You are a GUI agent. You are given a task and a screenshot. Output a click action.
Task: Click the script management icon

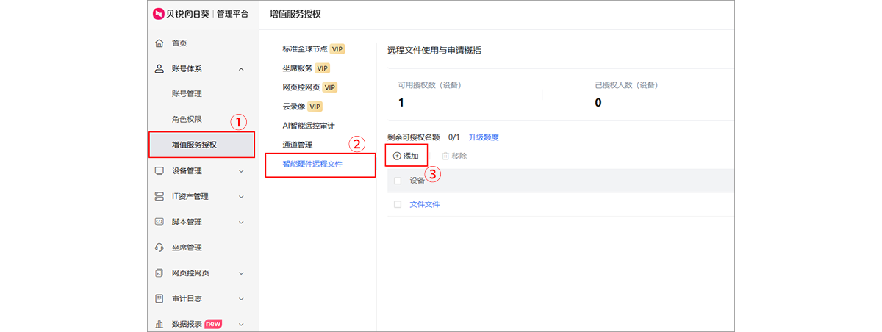pyautogui.click(x=159, y=222)
